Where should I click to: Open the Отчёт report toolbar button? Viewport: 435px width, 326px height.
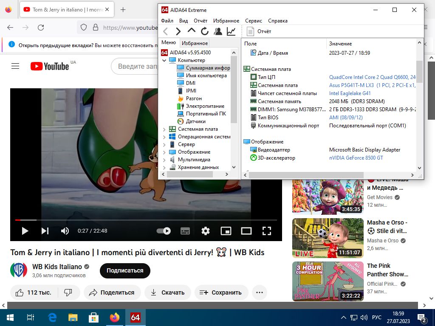pyautogui.click(x=259, y=31)
